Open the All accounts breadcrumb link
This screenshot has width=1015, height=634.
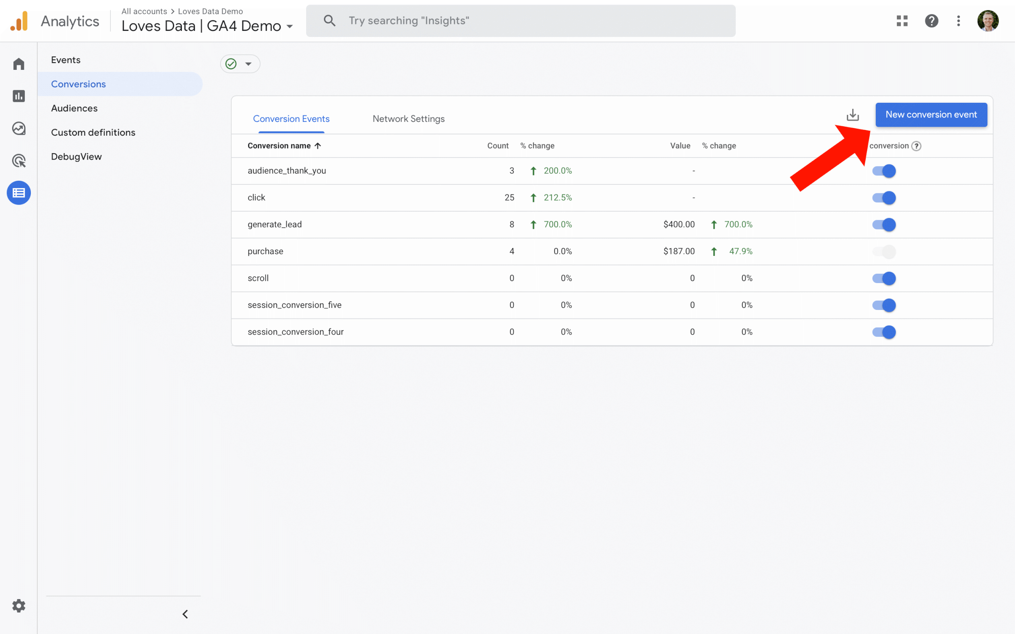[x=144, y=11]
